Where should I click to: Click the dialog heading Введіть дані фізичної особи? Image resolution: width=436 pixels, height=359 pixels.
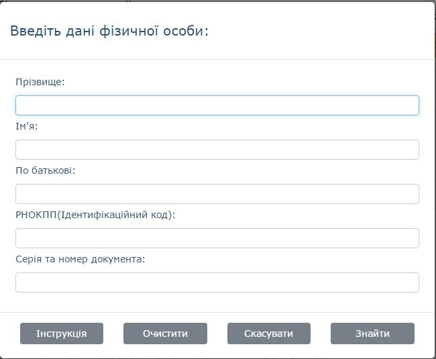(x=109, y=31)
